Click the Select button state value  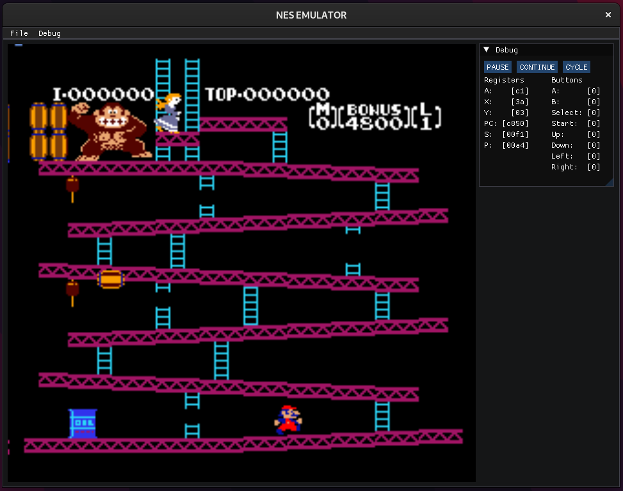(594, 113)
